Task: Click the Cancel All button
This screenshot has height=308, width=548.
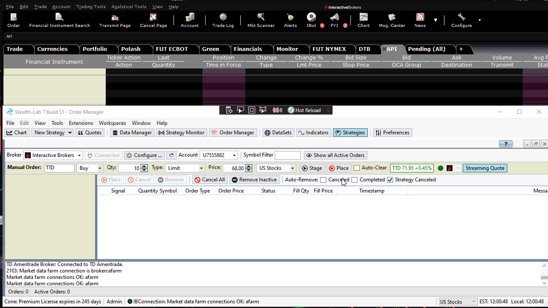Action: [x=210, y=180]
